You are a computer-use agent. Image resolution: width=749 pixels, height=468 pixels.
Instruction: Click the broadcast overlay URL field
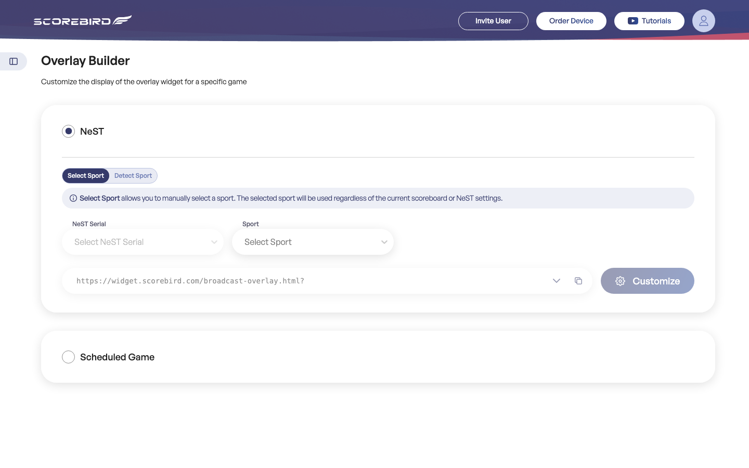327,281
